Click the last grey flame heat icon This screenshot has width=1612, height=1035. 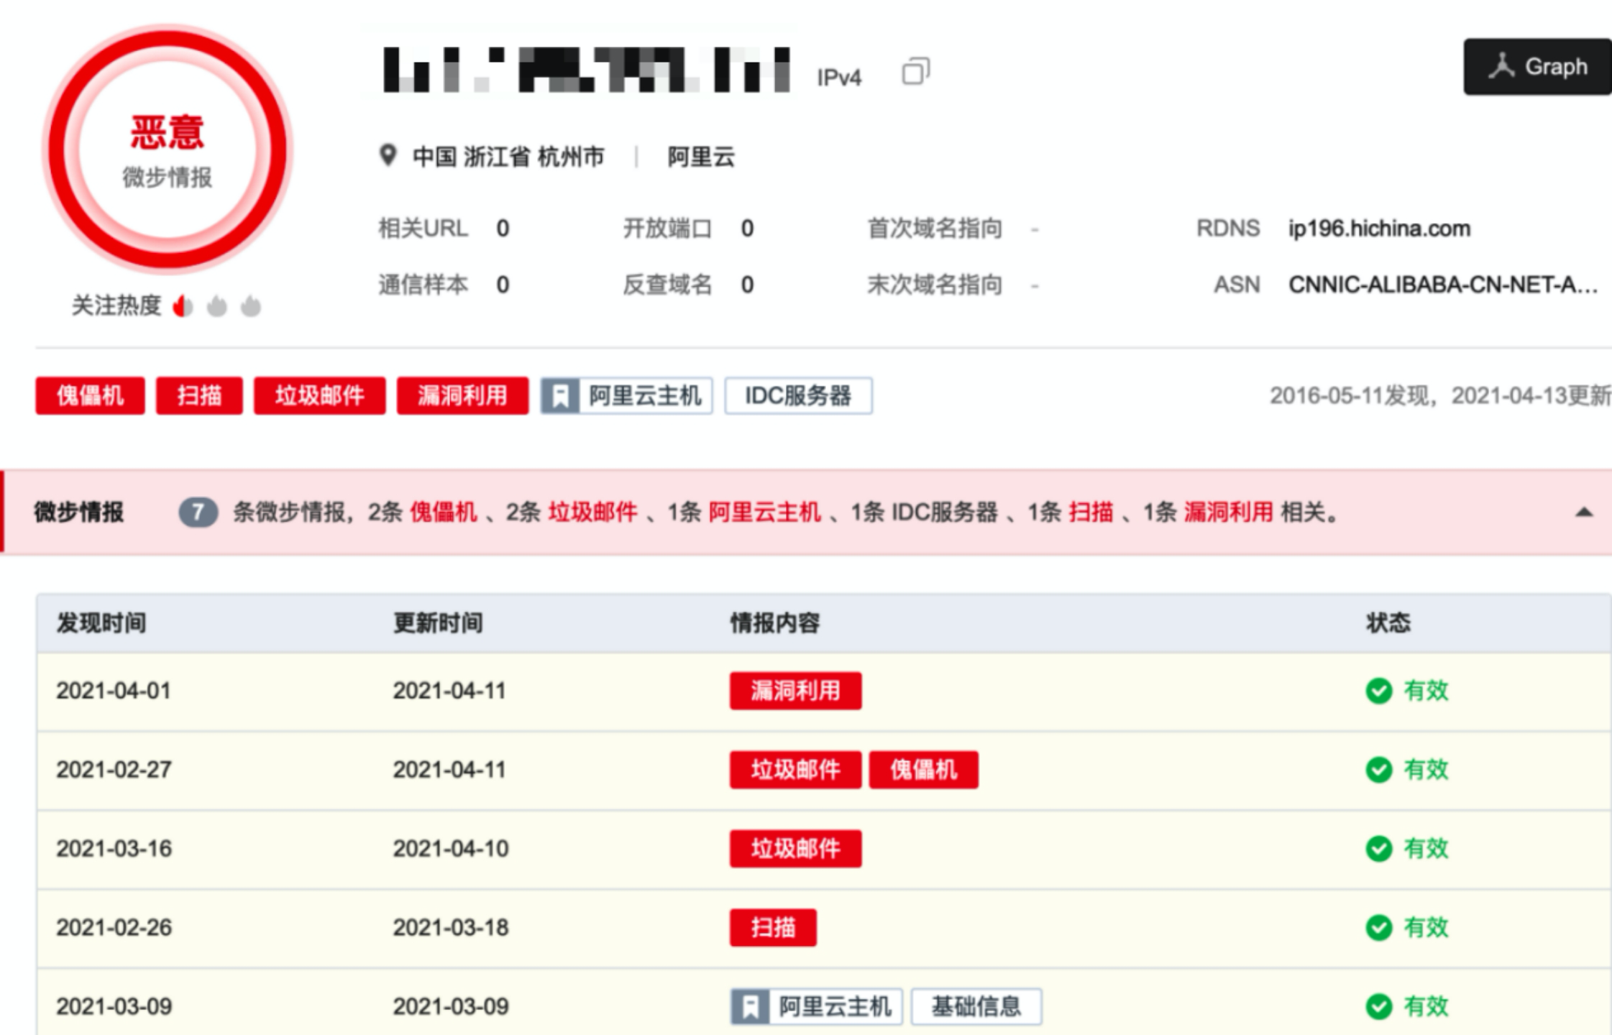(250, 307)
